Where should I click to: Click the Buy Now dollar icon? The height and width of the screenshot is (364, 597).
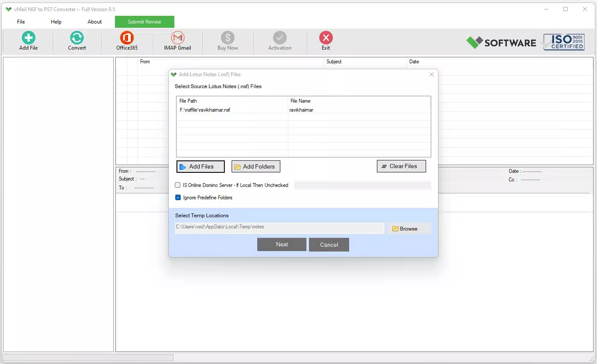click(x=228, y=38)
